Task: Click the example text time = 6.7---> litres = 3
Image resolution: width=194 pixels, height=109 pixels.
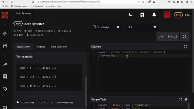Action: point(38,77)
